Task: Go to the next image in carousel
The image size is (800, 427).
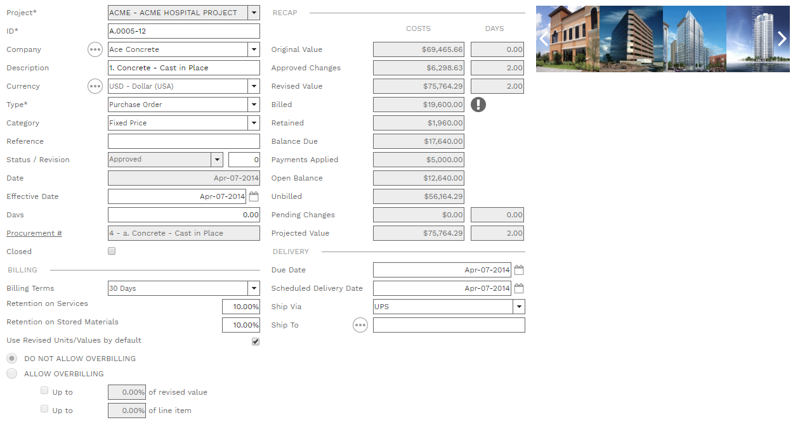Action: pos(782,39)
